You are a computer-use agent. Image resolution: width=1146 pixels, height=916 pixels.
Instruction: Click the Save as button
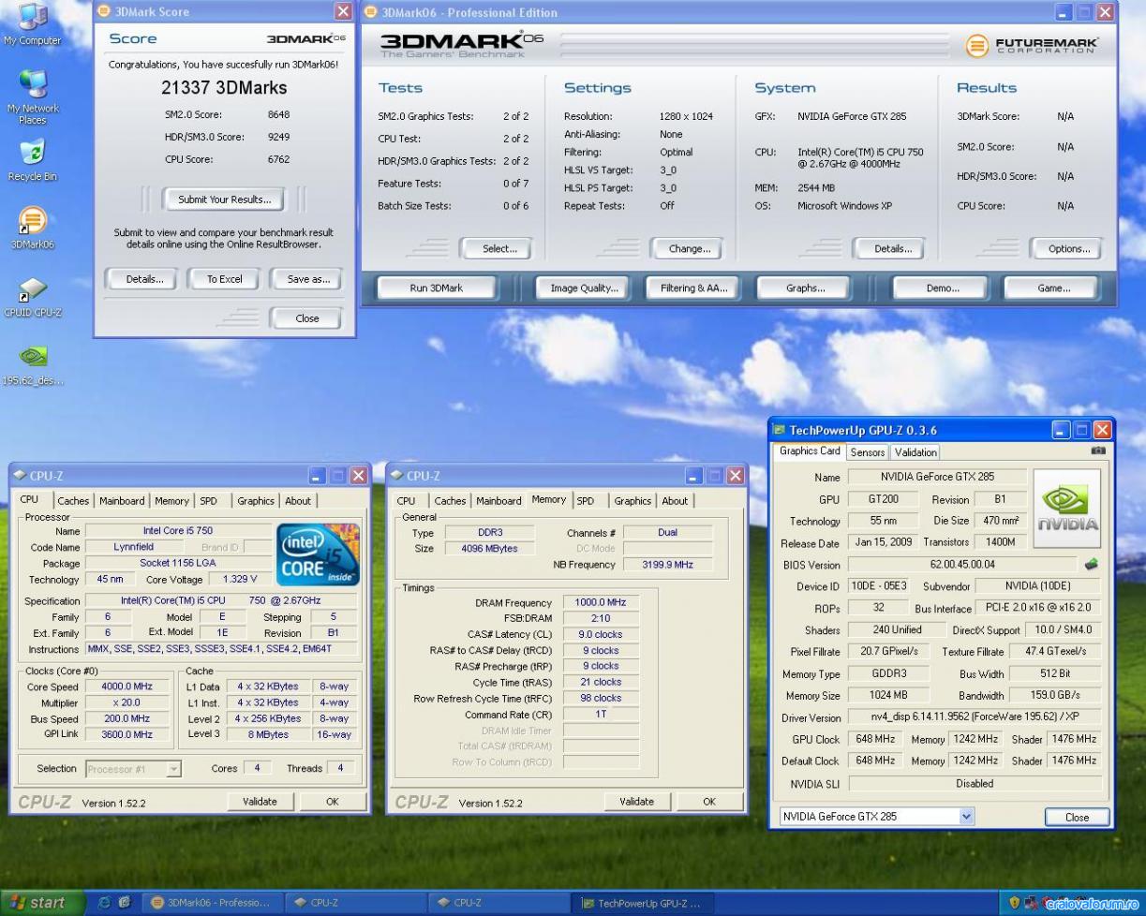305,279
